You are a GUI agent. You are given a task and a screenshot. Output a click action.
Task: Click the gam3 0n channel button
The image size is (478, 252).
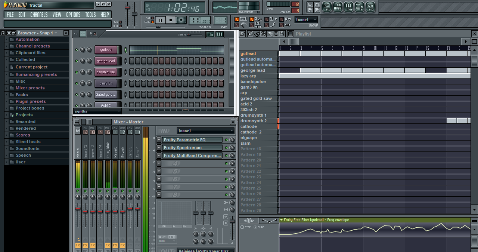coord(106,83)
